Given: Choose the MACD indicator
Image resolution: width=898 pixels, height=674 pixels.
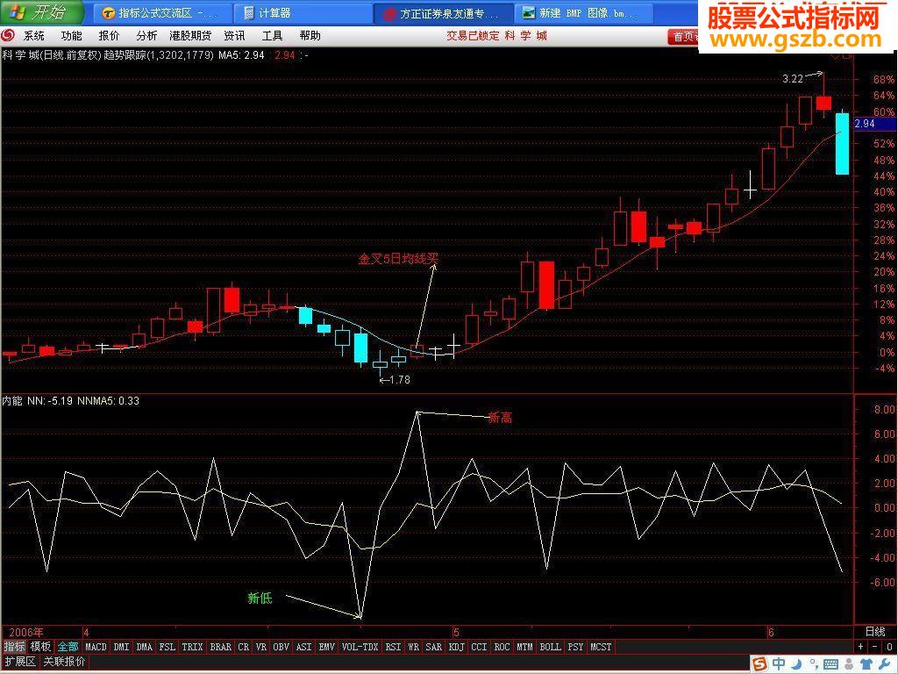Looking at the screenshot, I should pos(96,647).
